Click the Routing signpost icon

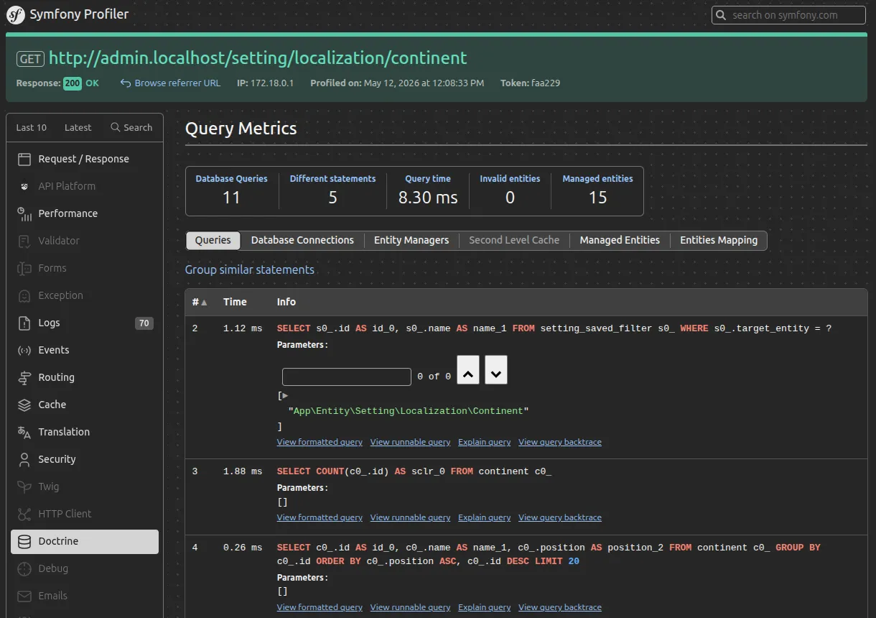(x=24, y=377)
